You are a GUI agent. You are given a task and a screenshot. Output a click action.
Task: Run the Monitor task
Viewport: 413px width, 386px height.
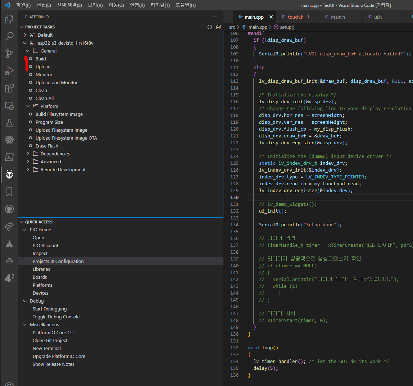point(44,74)
